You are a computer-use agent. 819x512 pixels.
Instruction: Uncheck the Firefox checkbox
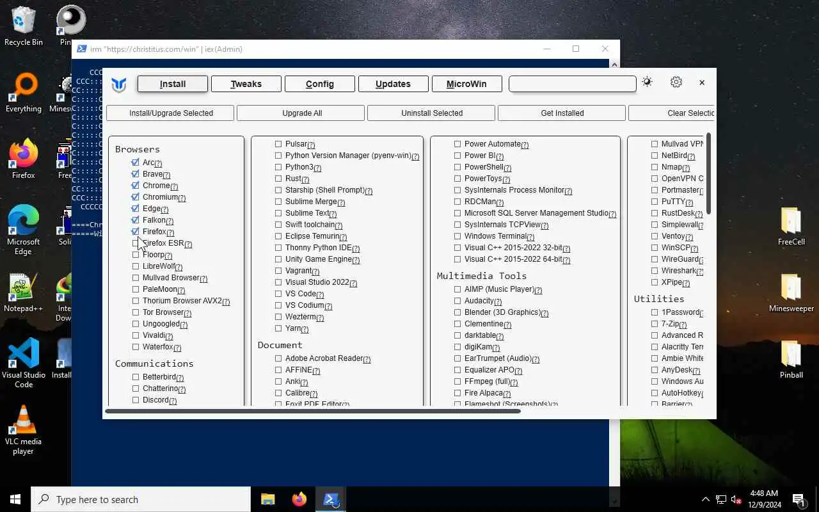tap(136, 232)
